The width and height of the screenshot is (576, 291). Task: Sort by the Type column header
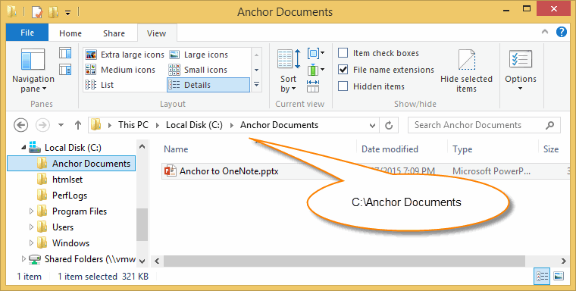462,149
